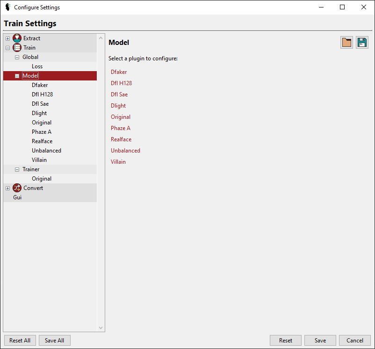Click the floppy disk save-config icon
Viewport: 375px width, 349px height.
click(x=362, y=43)
